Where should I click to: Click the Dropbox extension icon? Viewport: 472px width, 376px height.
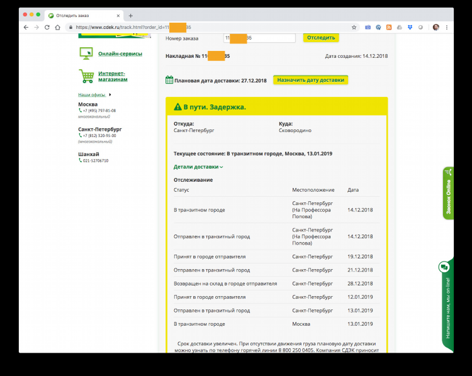coord(410,28)
